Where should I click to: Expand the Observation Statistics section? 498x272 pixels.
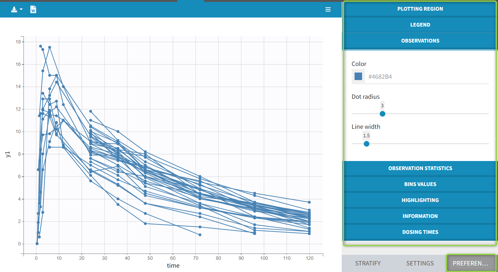coord(420,168)
